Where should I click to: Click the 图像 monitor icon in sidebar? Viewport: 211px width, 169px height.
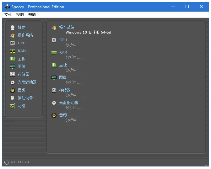(13, 66)
